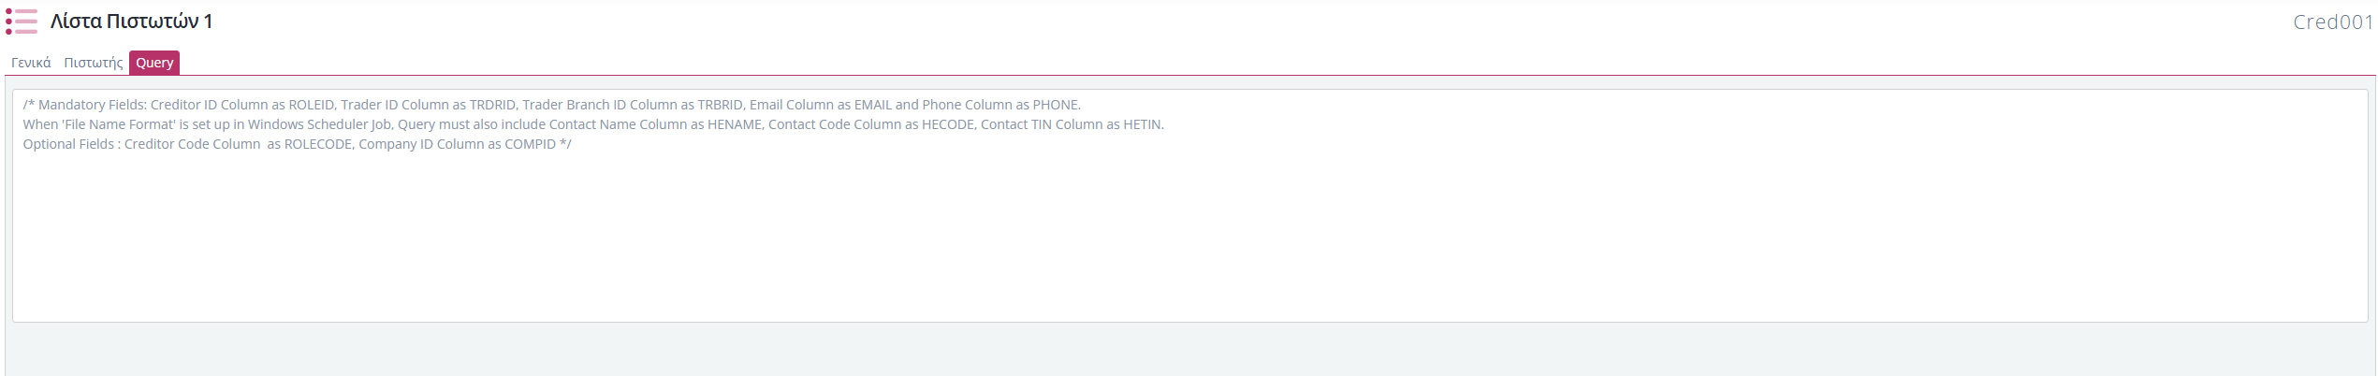This screenshot has height=376, width=2378.
Task: Click the word HECODE in the query
Action: [948, 124]
